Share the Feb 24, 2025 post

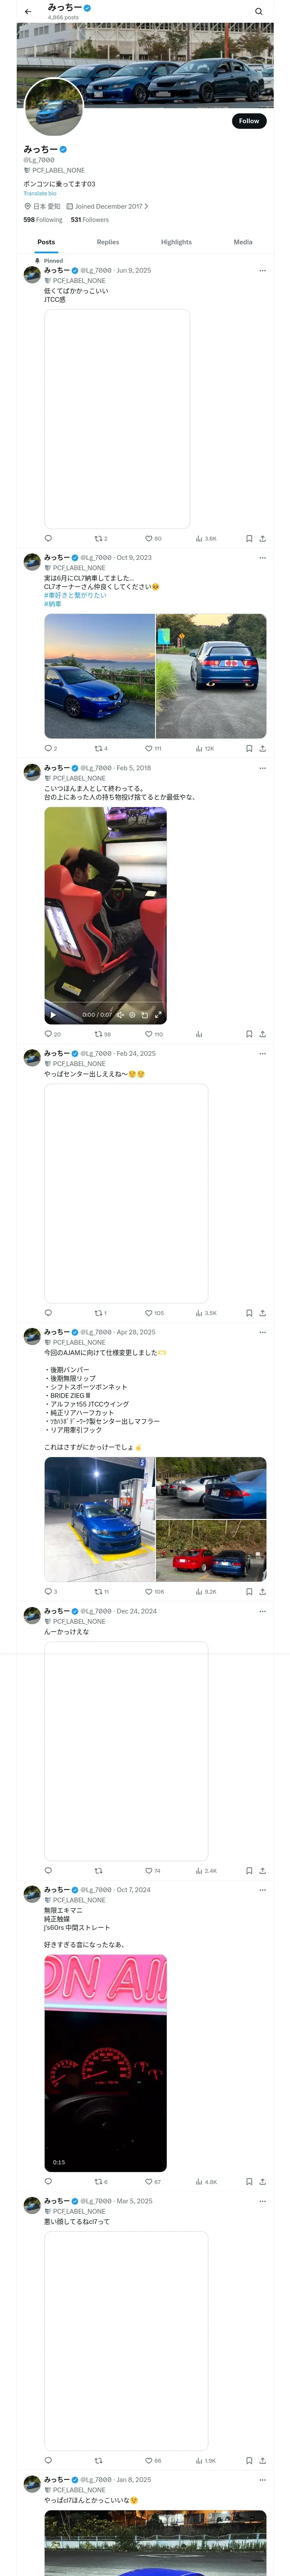(x=262, y=1313)
